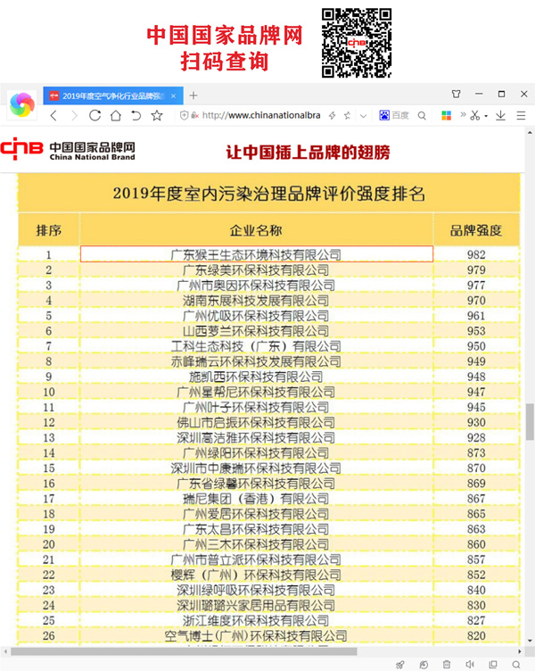The height and width of the screenshot is (671, 535).
Task: Click the scissors screenshot tool icon
Action: click(x=474, y=115)
